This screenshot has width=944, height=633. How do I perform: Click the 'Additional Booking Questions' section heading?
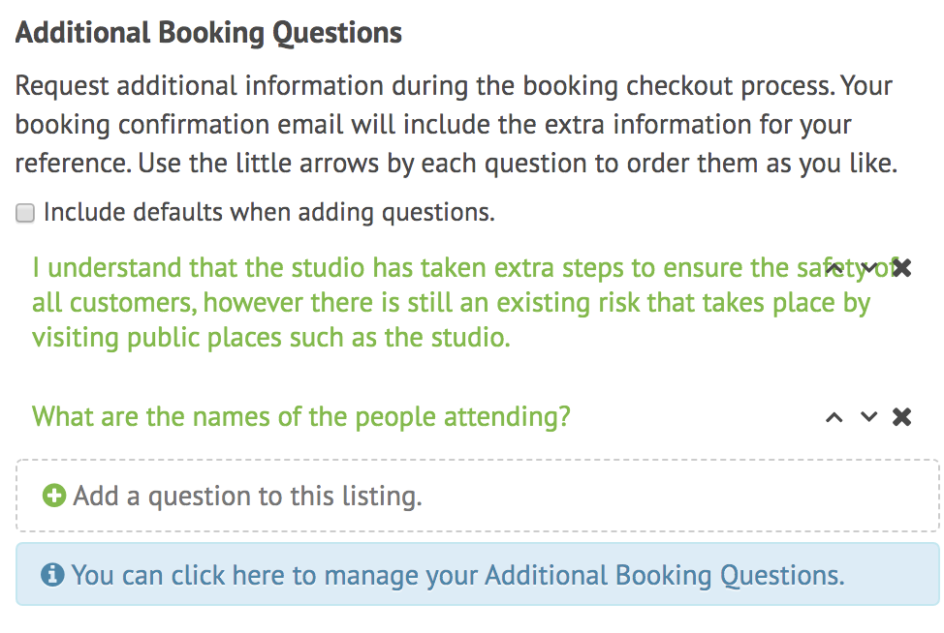coord(208,33)
